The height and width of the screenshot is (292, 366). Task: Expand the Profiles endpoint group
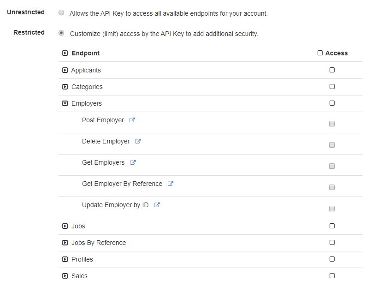click(x=65, y=259)
